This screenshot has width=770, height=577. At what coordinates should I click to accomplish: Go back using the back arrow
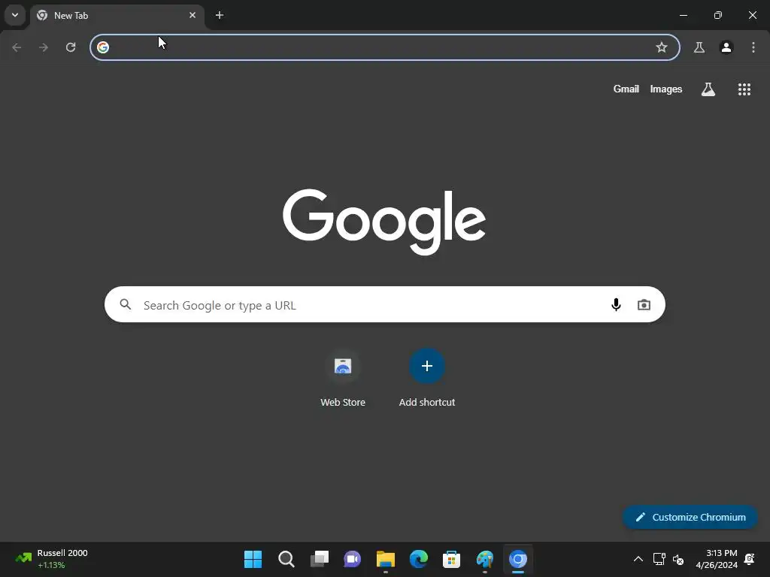tap(17, 47)
